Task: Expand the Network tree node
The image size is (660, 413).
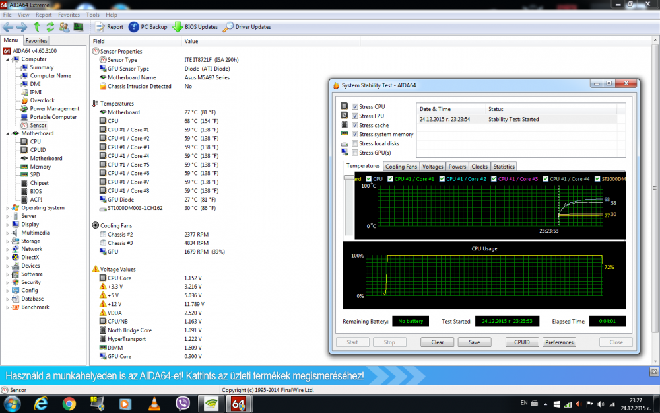Action: pos(7,250)
